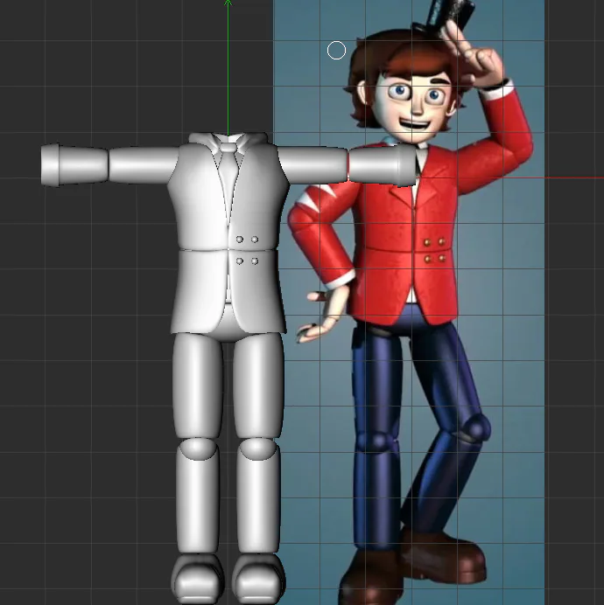This screenshot has height=605, width=604.
Task: Select the gray model's right shin
Action: pyautogui.click(x=258, y=502)
